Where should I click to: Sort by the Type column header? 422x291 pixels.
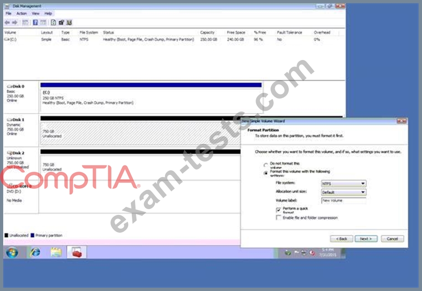(x=65, y=33)
